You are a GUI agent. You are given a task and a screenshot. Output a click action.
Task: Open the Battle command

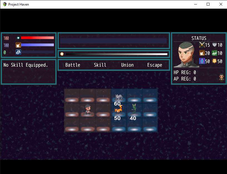pos(73,65)
